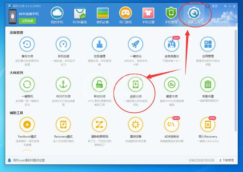
Task: Click the 登录 login link
Action: tap(215, 6)
